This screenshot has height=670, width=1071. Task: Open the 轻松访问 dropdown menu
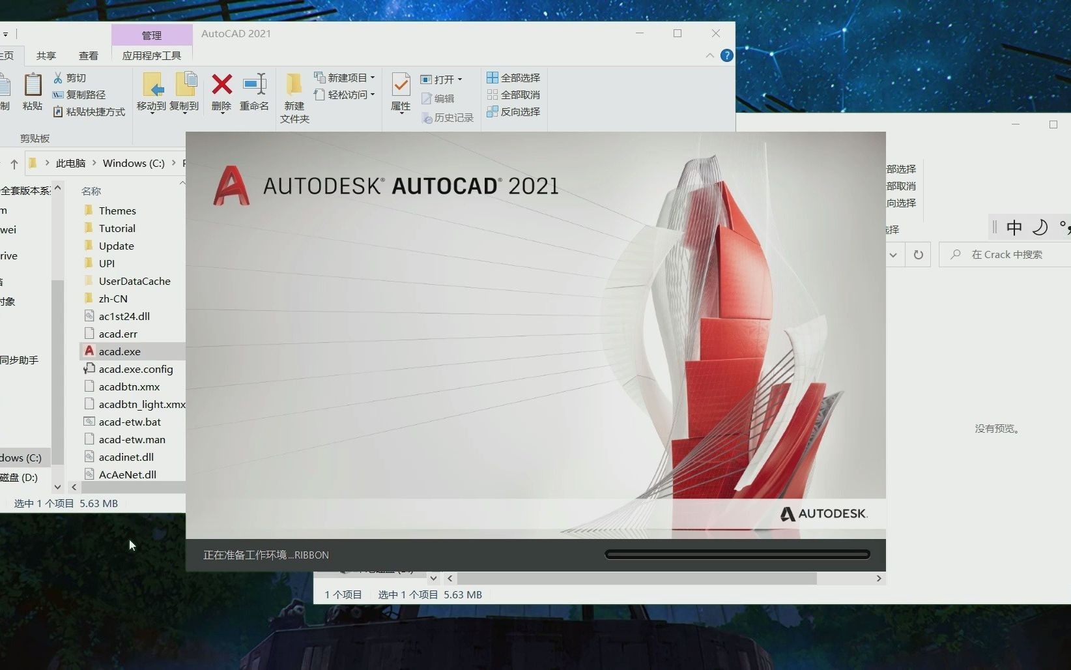click(x=371, y=94)
